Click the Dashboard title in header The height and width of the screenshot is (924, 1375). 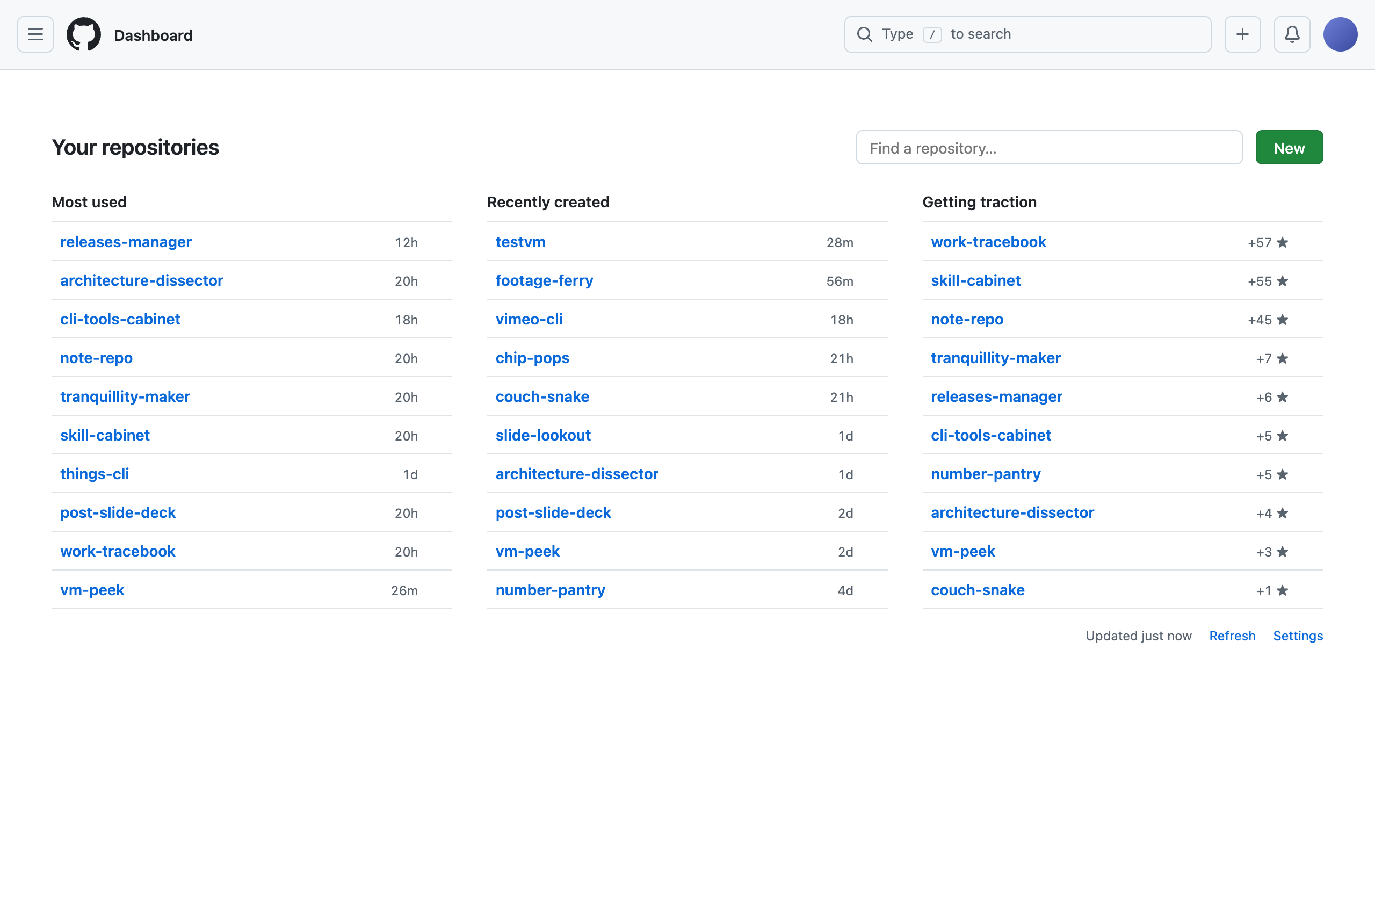pyautogui.click(x=153, y=35)
